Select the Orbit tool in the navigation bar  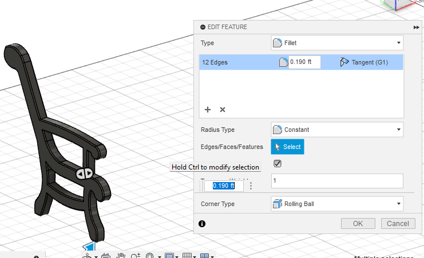click(x=88, y=256)
